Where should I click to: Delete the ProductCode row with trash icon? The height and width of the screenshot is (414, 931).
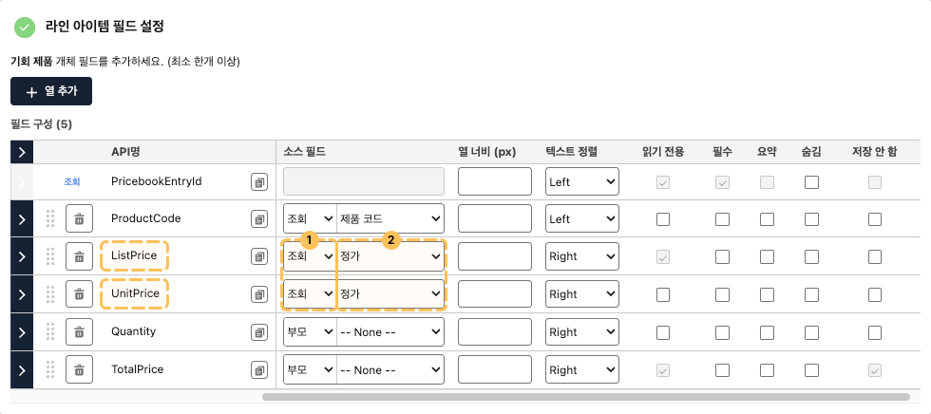(79, 218)
